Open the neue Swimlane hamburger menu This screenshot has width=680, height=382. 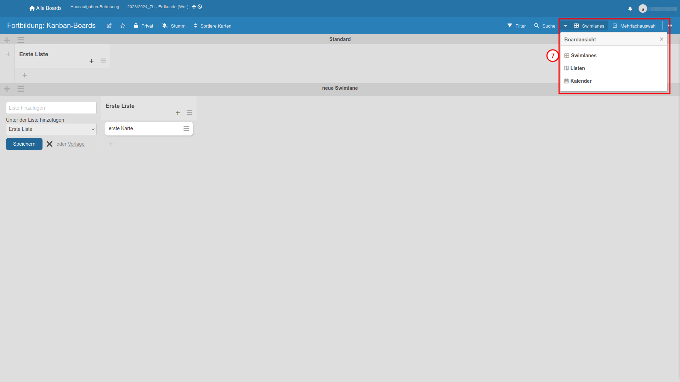point(21,89)
